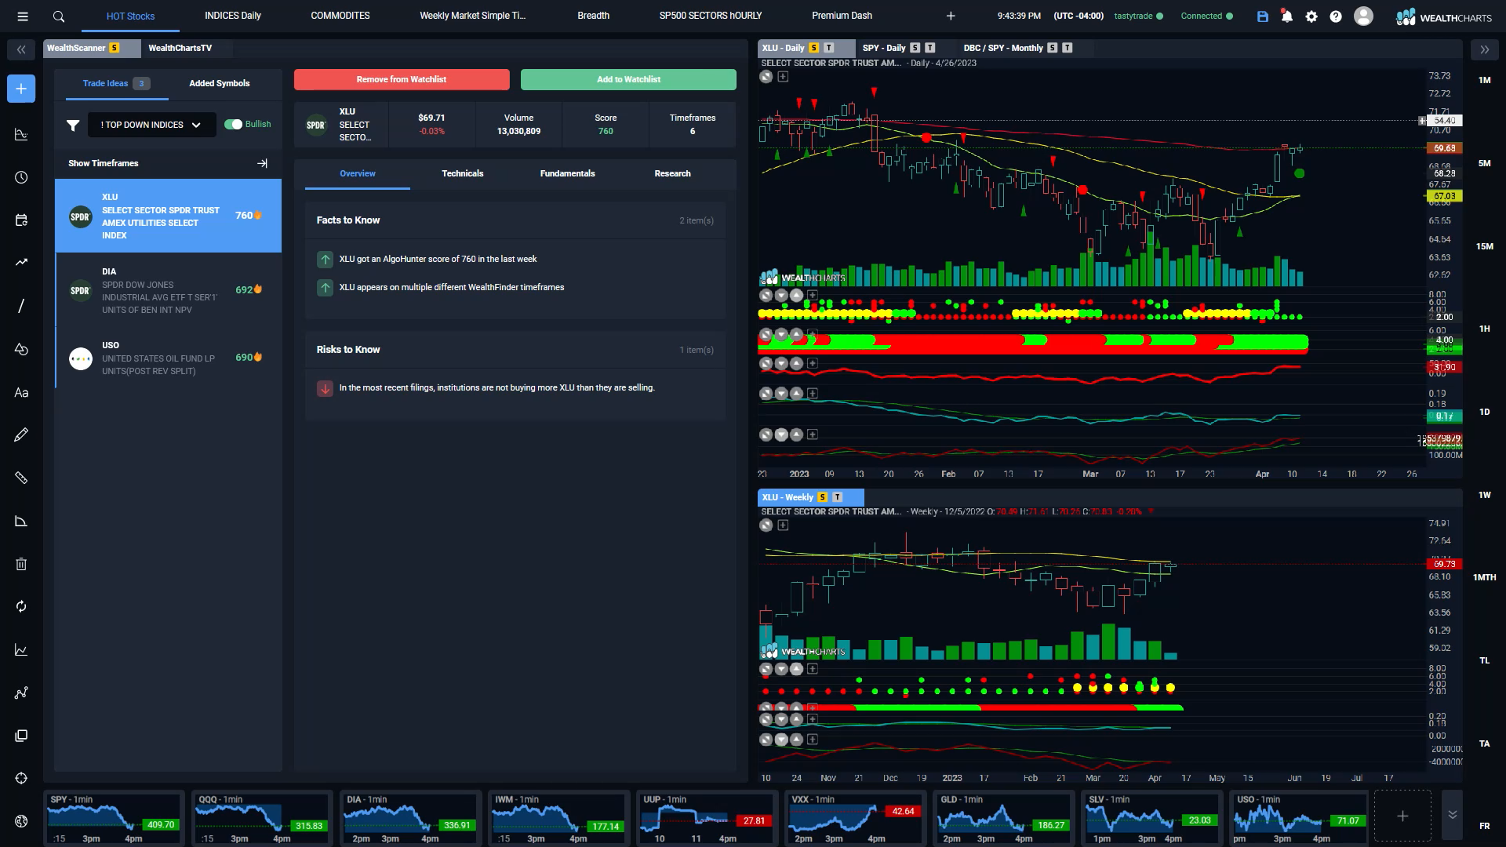The width and height of the screenshot is (1506, 847).
Task: Click the 69.68 price label on XLU Daily axis
Action: 1444,148
